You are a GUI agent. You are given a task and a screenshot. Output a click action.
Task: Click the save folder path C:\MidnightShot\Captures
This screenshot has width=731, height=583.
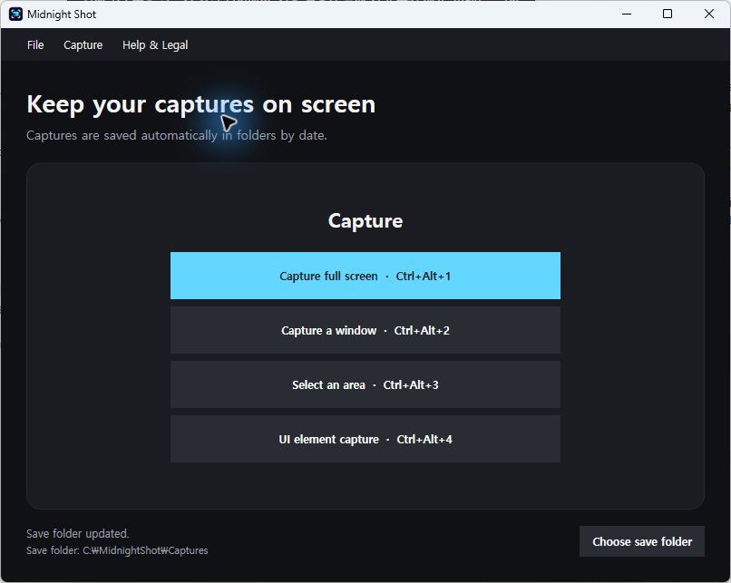(145, 550)
